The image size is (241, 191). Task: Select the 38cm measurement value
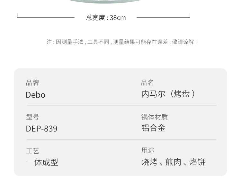[x=118, y=18]
